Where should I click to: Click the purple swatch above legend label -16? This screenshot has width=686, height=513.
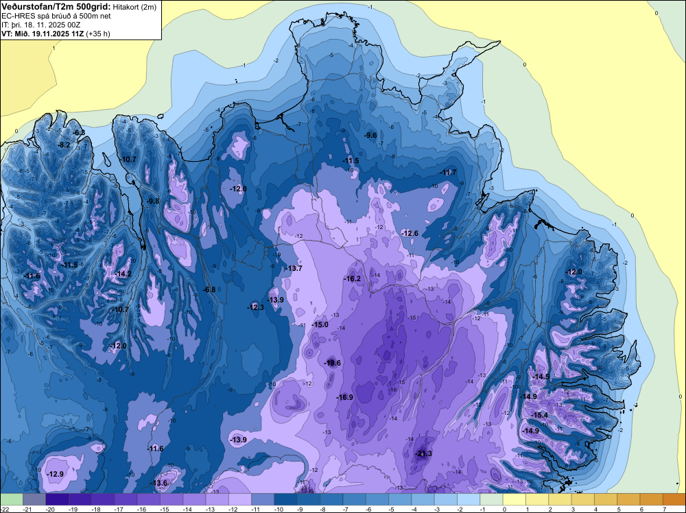point(148,499)
